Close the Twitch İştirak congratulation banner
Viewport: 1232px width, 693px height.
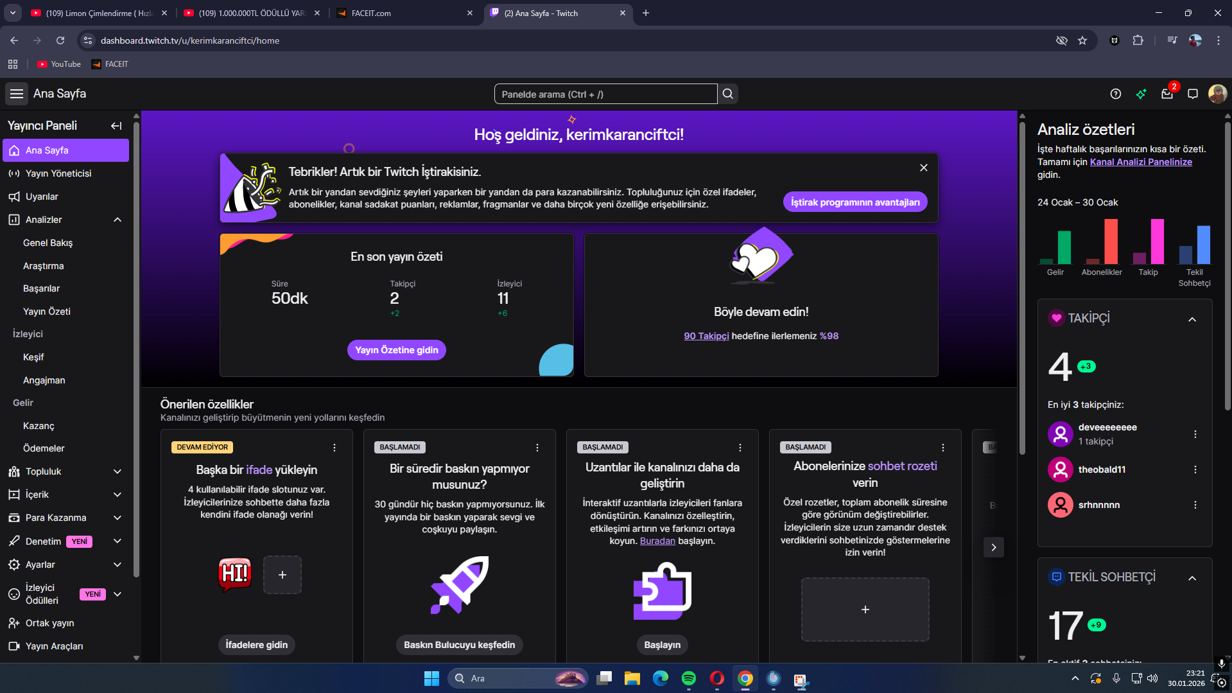coord(924,168)
